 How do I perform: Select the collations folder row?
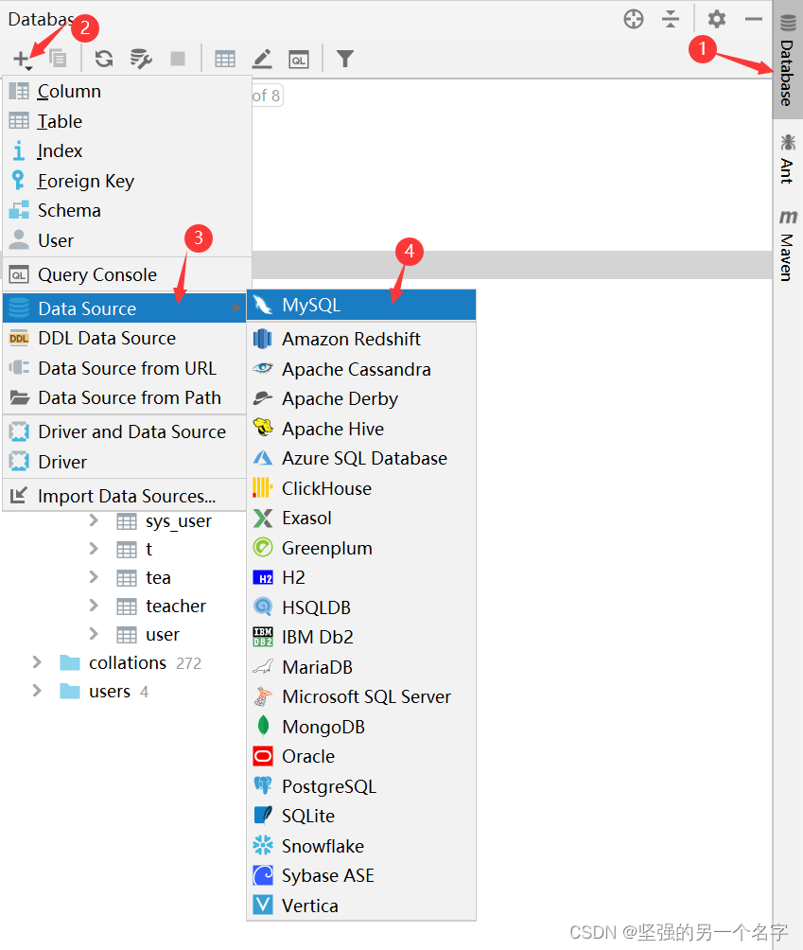pos(131,662)
